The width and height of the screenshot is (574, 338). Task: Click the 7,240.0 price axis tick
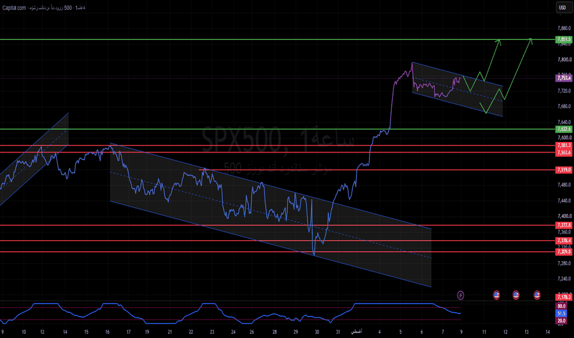point(564,279)
